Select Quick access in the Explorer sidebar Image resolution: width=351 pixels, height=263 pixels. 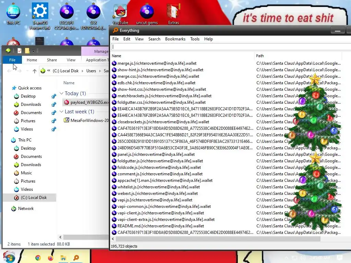pyautogui.click(x=29, y=88)
